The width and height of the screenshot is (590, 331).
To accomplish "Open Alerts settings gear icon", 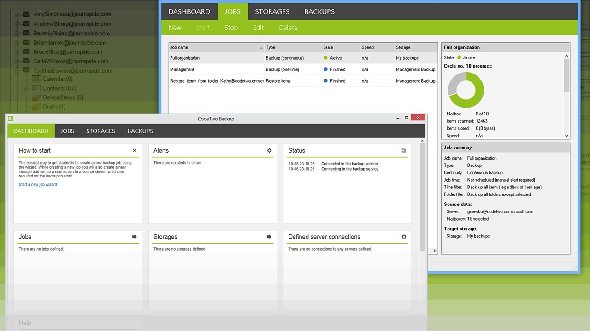I will (x=269, y=150).
